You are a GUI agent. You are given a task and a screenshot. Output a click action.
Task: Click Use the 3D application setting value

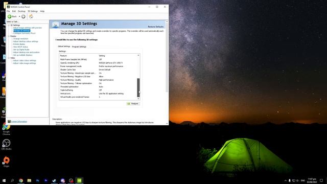[x=111, y=94]
